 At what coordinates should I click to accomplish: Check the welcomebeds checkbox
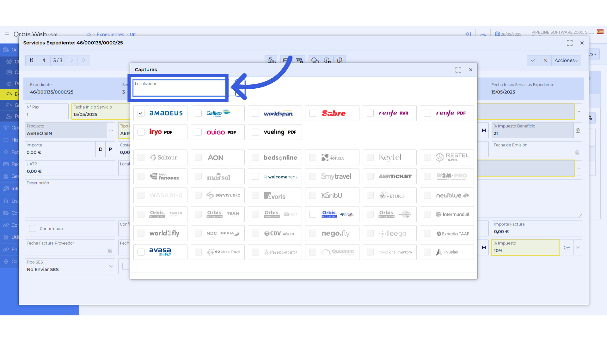pyautogui.click(x=255, y=176)
